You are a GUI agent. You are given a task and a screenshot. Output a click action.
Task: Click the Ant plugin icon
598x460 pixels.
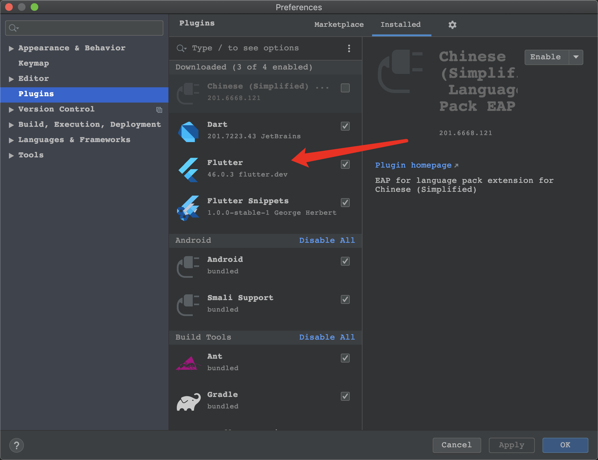pyautogui.click(x=188, y=363)
